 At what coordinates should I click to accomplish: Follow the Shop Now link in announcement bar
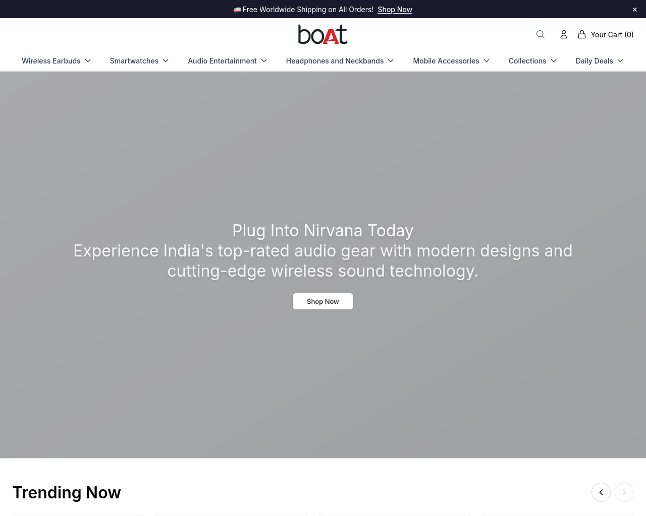pyautogui.click(x=395, y=10)
